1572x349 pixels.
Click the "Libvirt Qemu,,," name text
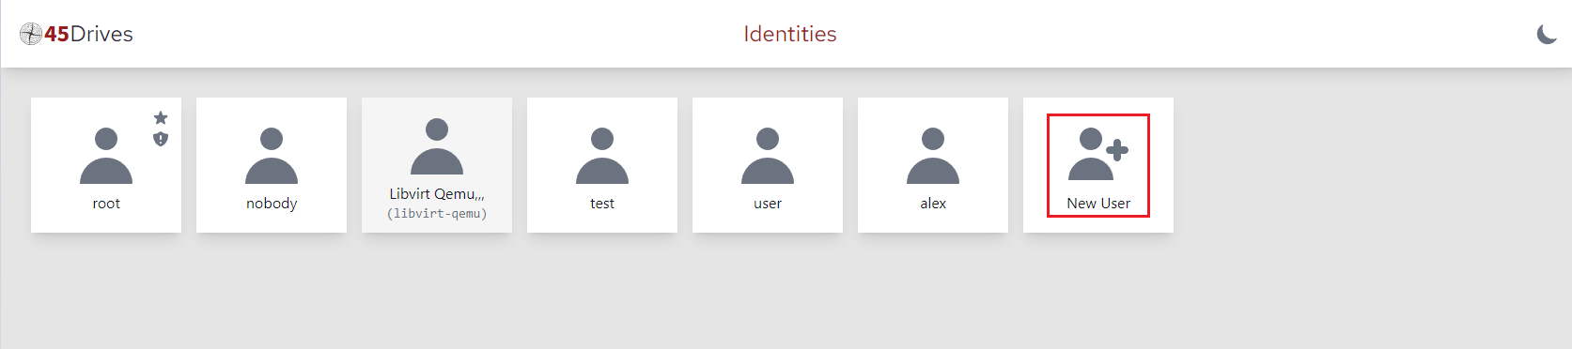click(x=437, y=194)
